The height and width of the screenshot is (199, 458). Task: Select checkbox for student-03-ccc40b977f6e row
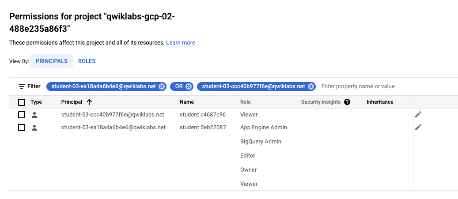(22, 115)
